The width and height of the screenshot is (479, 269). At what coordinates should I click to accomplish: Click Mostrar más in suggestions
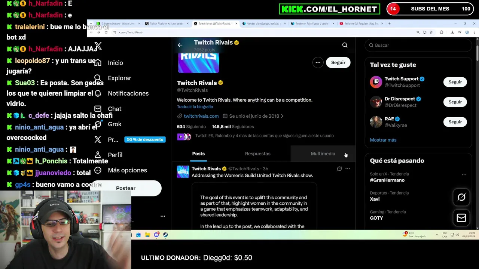(x=383, y=140)
